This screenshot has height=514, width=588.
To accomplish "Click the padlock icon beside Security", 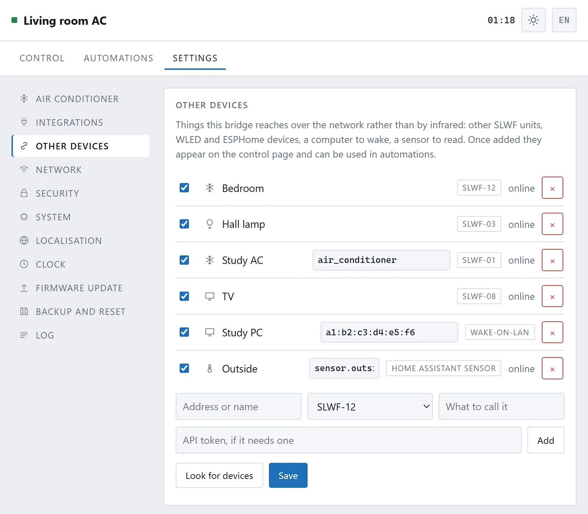I will click(x=24, y=193).
